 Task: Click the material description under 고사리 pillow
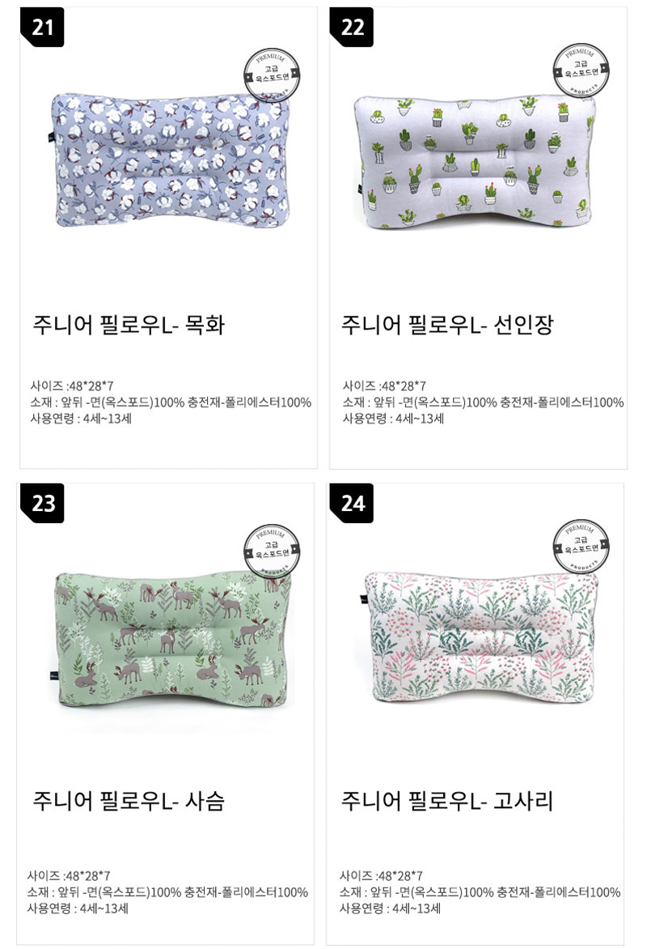(480, 892)
